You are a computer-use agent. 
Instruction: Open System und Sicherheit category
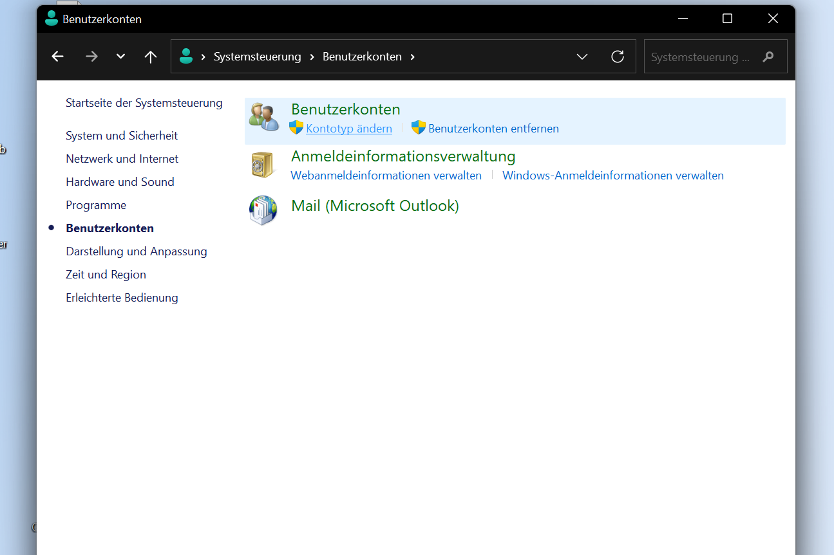[122, 136]
